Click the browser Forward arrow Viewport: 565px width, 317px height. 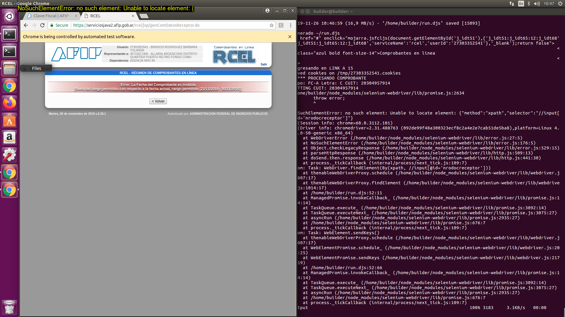click(x=34, y=25)
